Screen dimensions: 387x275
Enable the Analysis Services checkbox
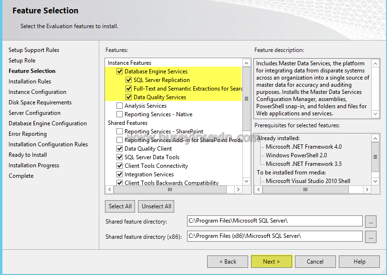click(119, 106)
